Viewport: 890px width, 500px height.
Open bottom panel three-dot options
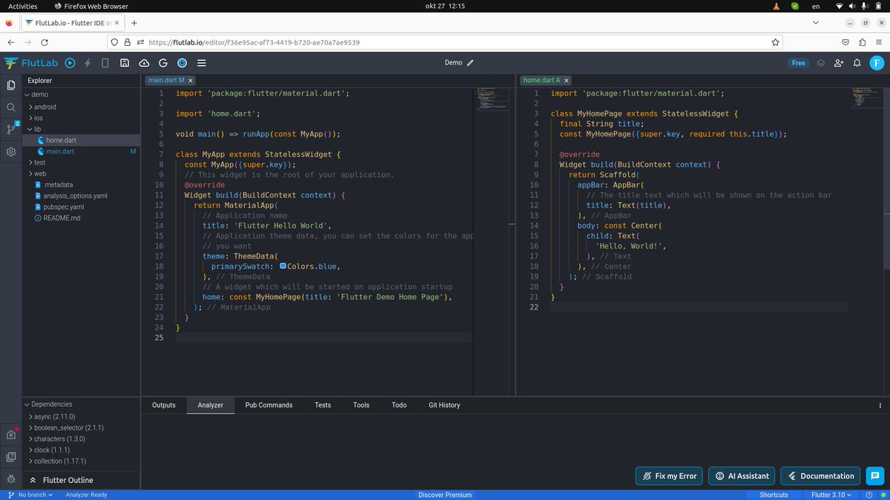880,405
